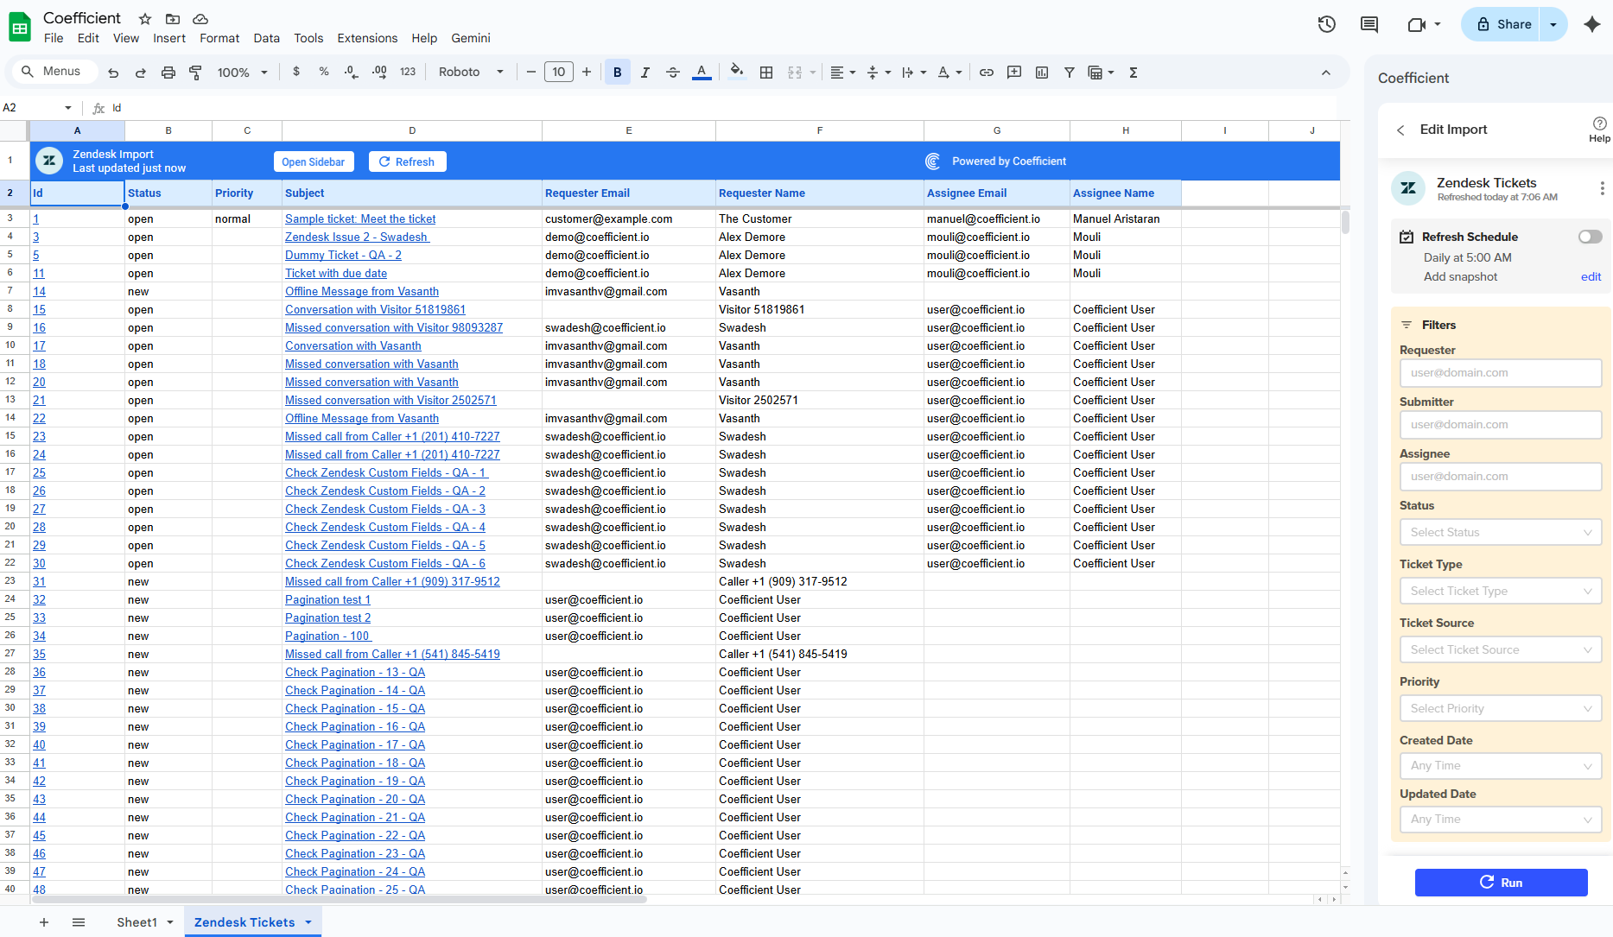This screenshot has width=1613, height=937.
Task: Open the borders tool
Action: click(766, 73)
